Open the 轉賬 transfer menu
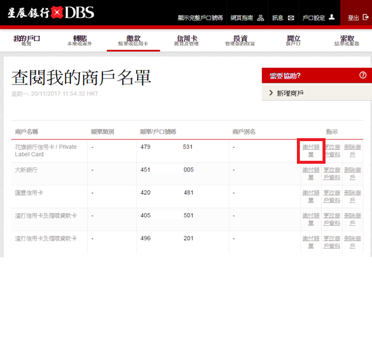 tap(80, 40)
